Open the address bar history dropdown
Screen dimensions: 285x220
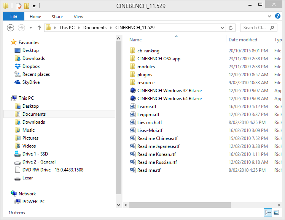tap(222, 28)
